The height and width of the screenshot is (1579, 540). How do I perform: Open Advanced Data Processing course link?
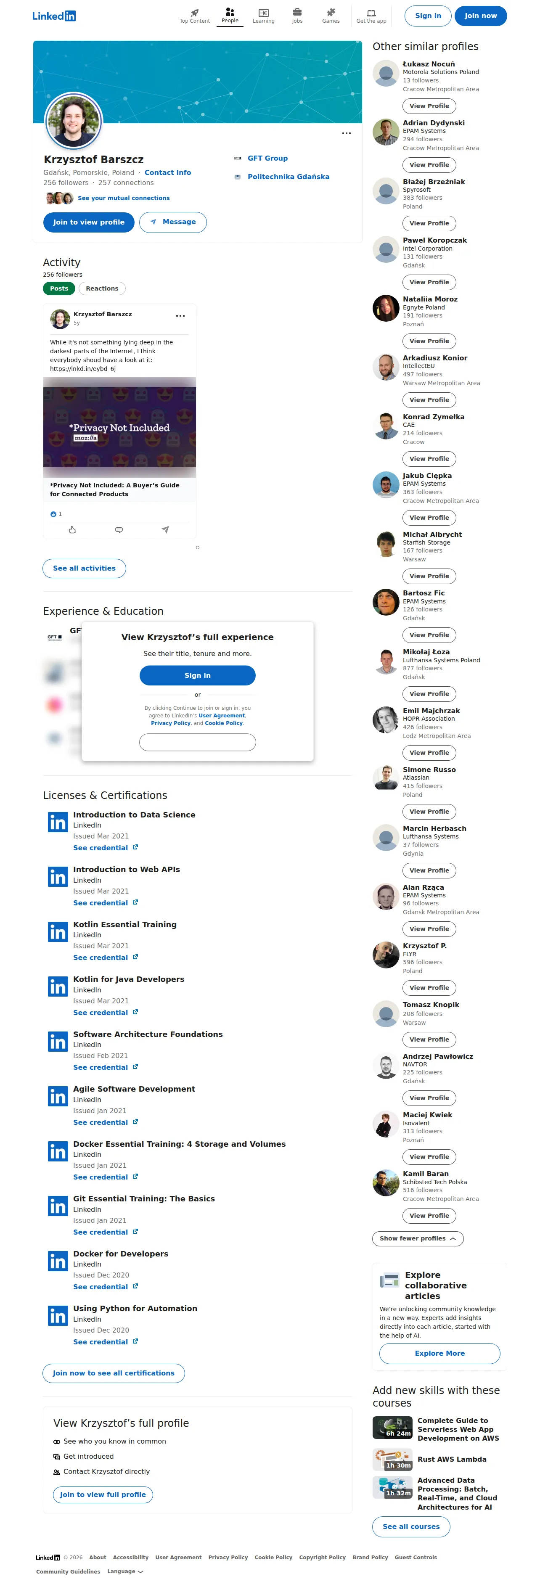click(457, 1494)
